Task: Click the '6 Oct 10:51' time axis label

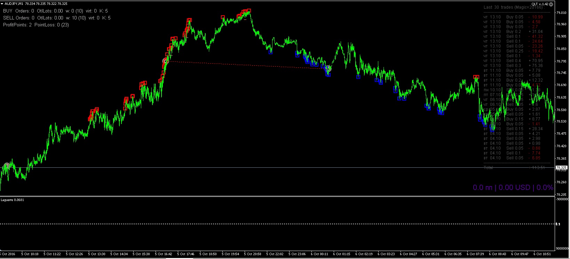Action: click(542, 254)
